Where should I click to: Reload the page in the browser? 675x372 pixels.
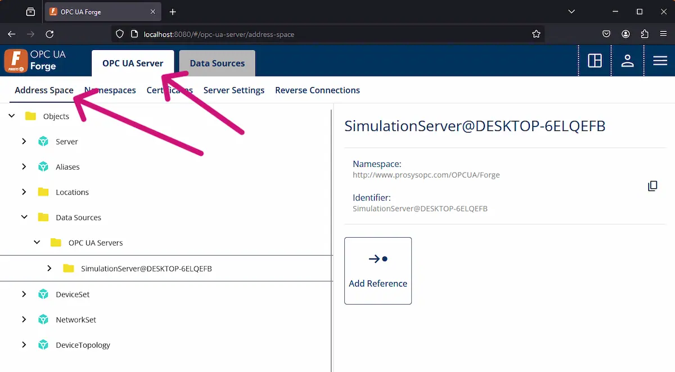(49, 34)
